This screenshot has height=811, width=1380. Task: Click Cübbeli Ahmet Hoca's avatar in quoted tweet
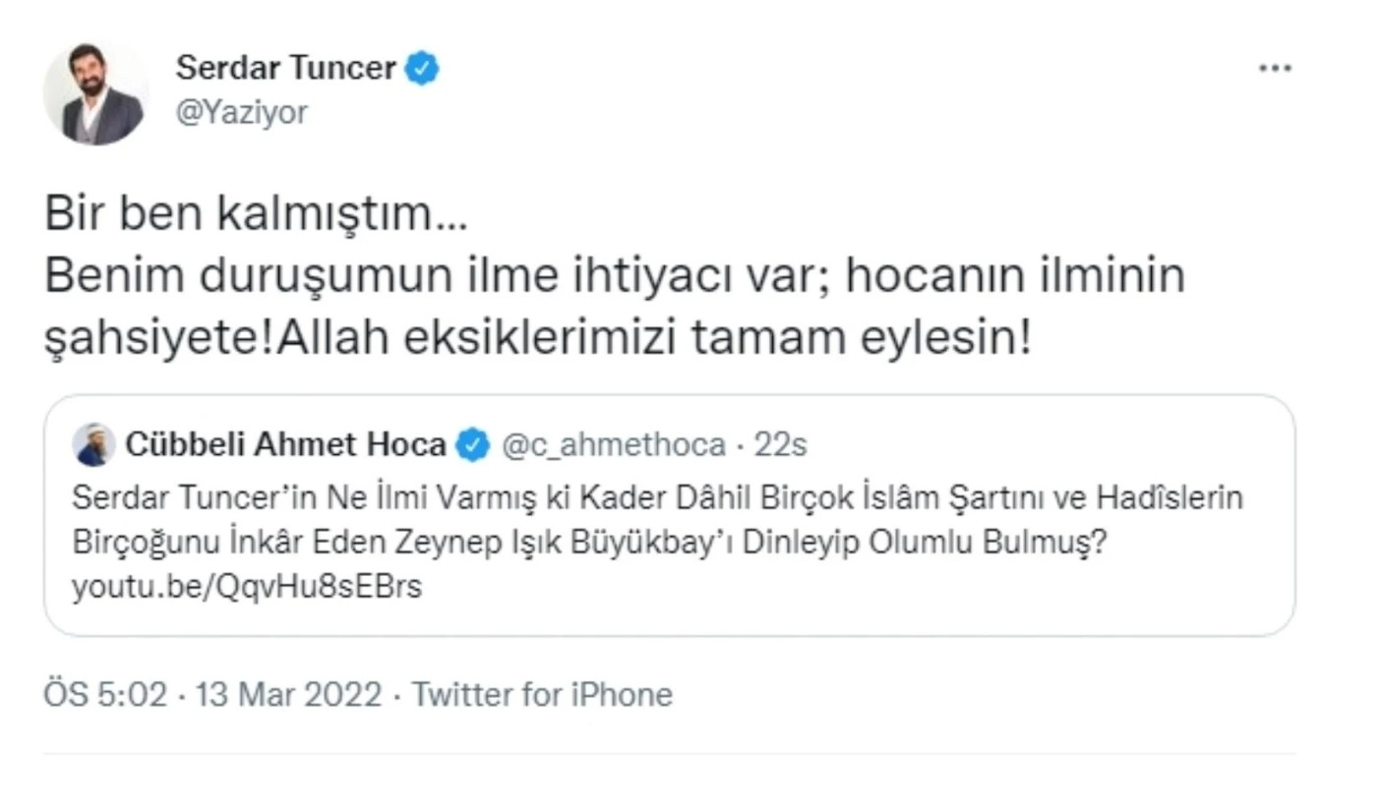pyautogui.click(x=92, y=443)
